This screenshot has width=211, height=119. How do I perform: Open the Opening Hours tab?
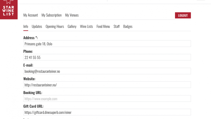click(x=55, y=26)
